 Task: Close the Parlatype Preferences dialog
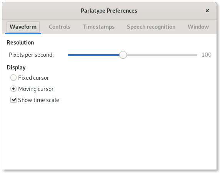pyautogui.click(x=207, y=11)
